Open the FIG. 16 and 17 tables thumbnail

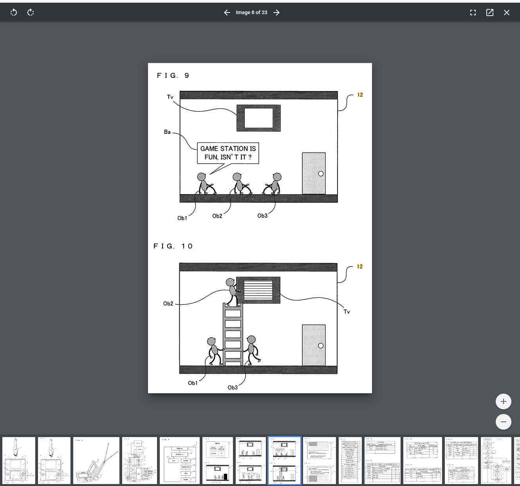click(x=422, y=461)
